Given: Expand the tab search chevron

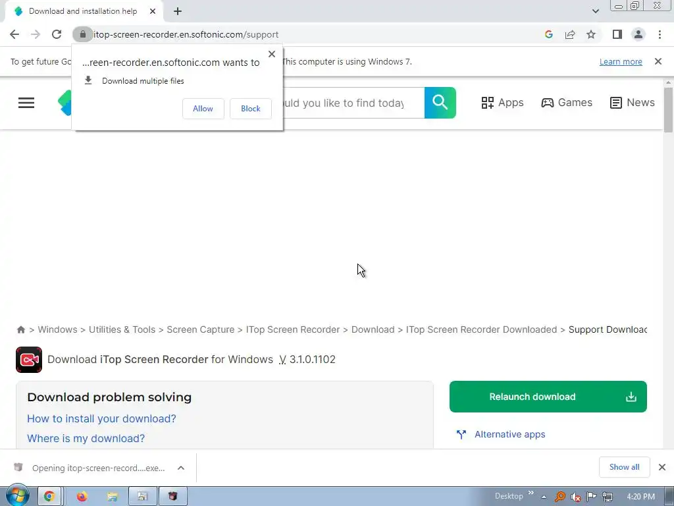Looking at the screenshot, I should pos(595,11).
